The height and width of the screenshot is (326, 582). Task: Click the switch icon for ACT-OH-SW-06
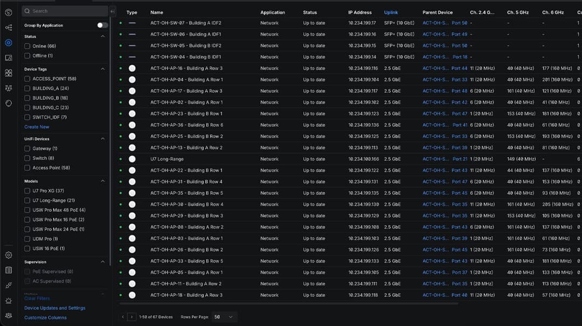pos(132,34)
